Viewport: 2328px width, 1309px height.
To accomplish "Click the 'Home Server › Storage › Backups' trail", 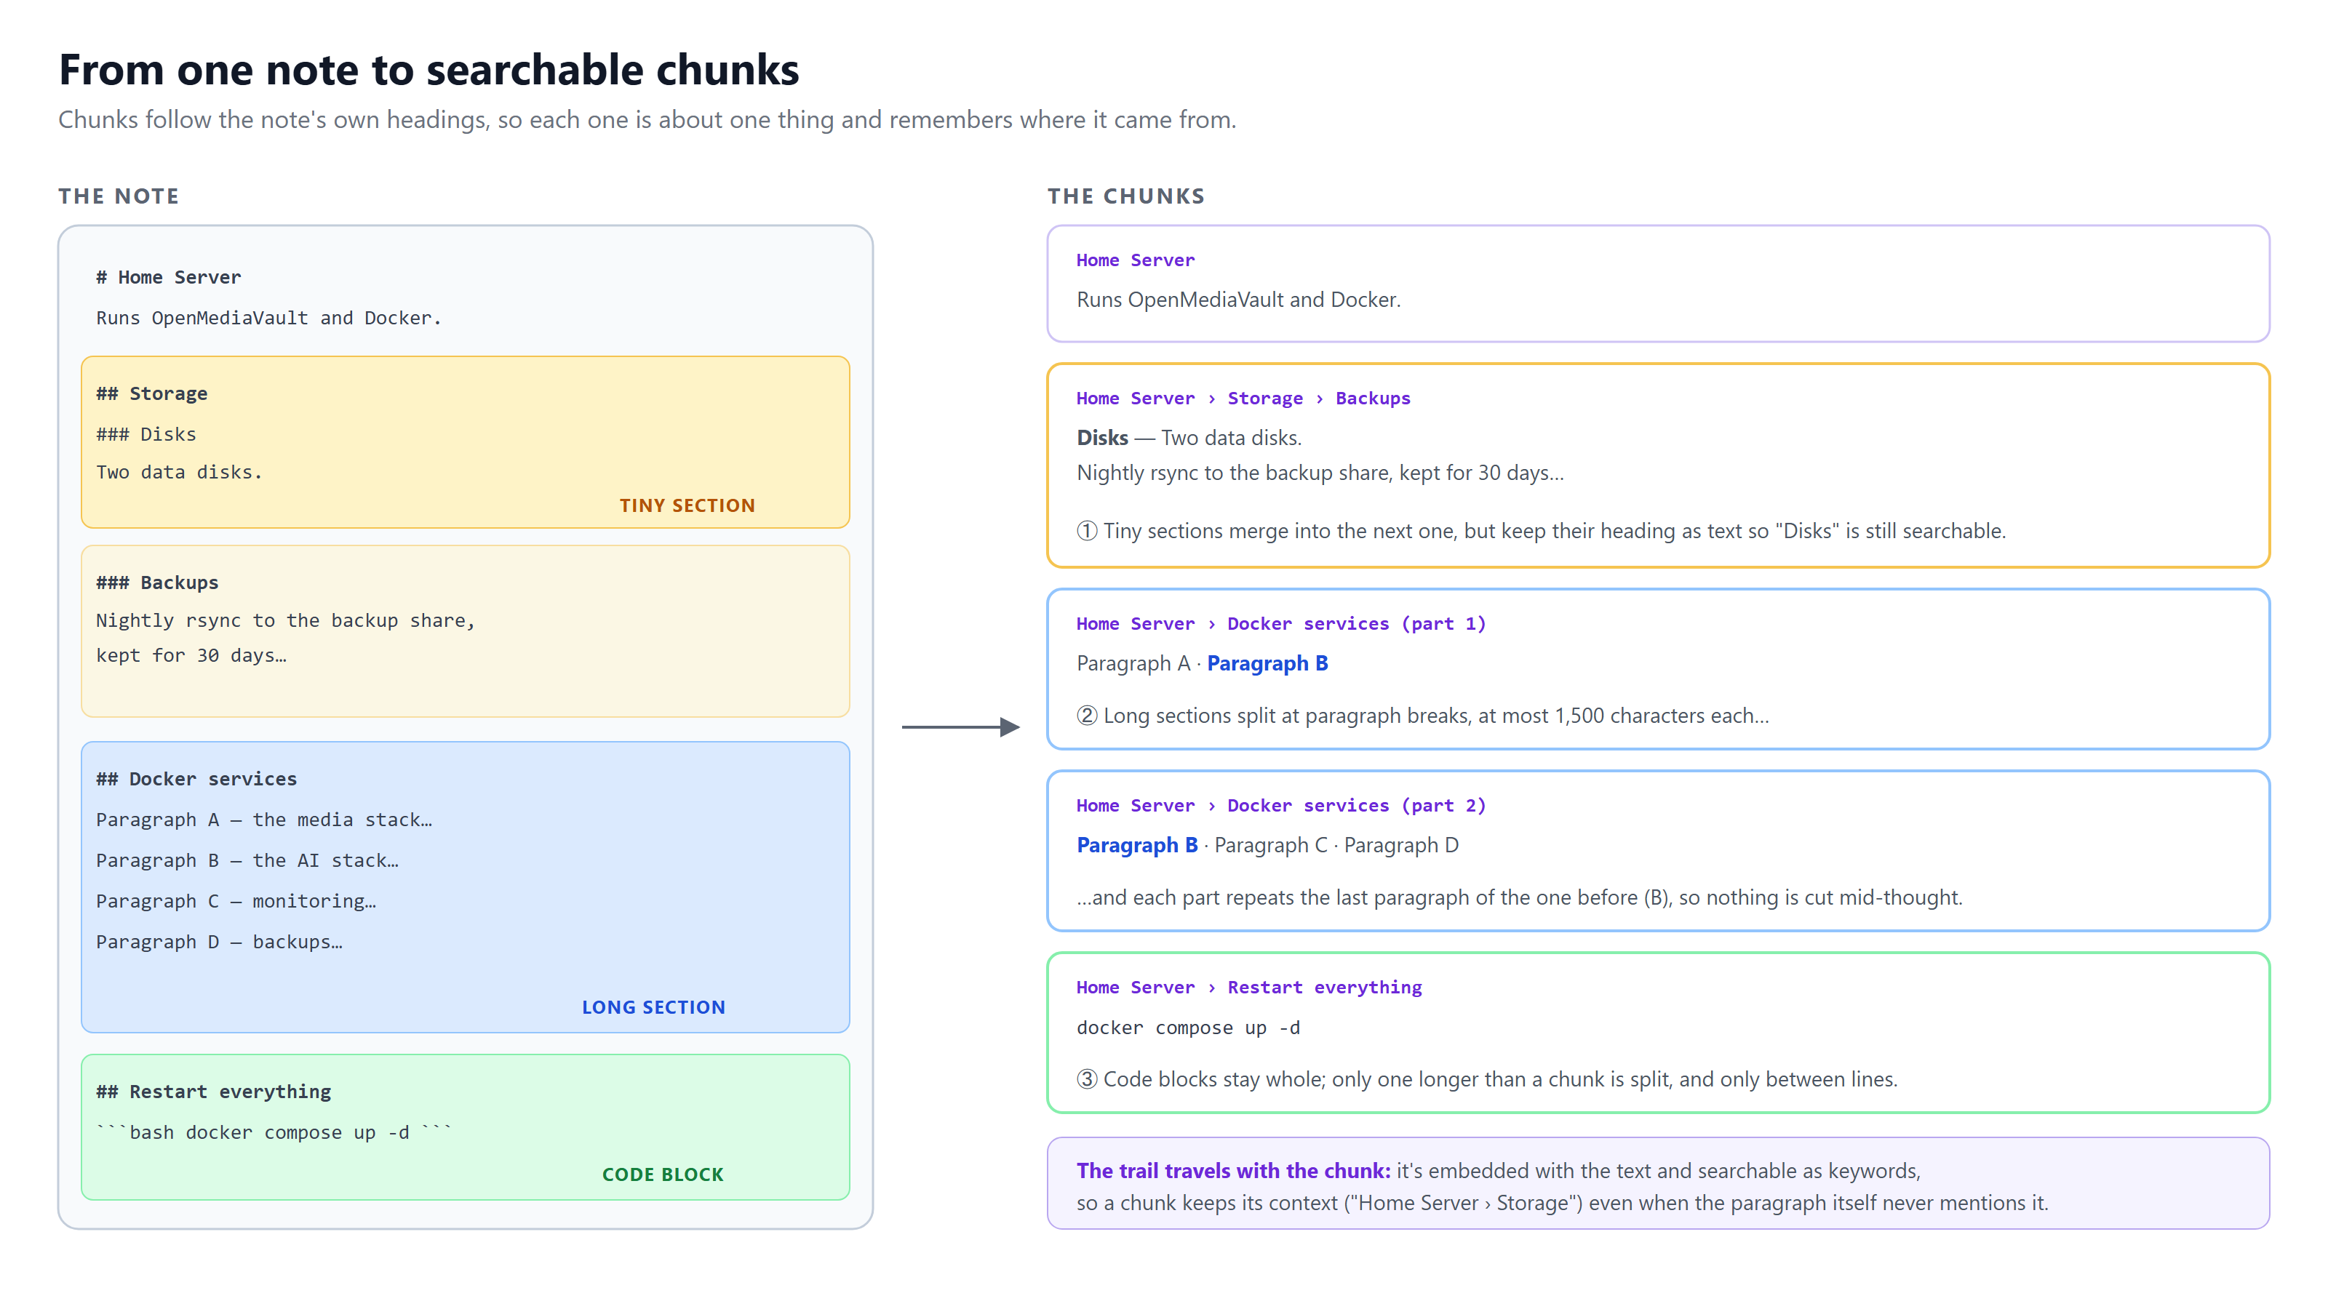I will (1243, 399).
